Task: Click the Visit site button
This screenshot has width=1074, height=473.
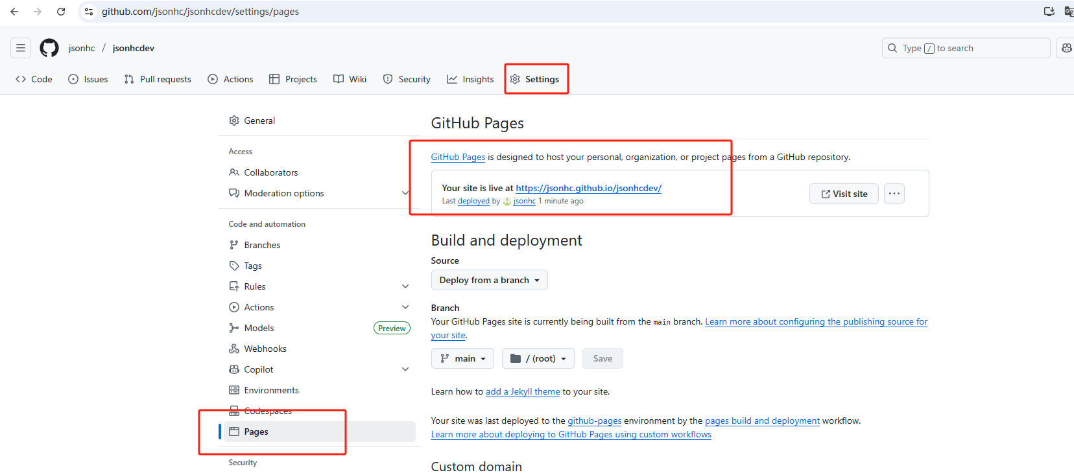Action: point(844,194)
